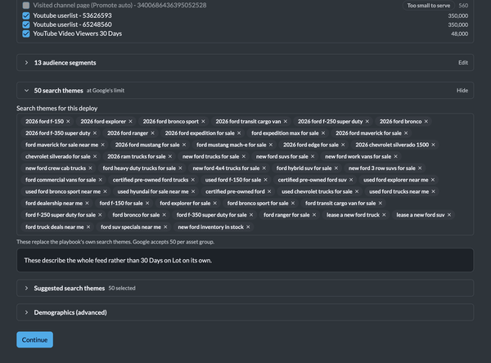This screenshot has width=491, height=363.
Task: Remove "2026 ford f-350 super duty" chip
Action: [95, 133]
